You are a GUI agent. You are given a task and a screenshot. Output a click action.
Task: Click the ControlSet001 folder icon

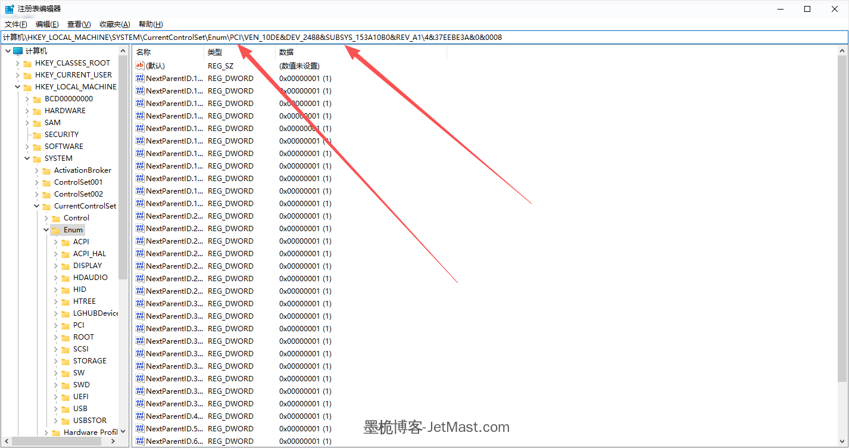coord(46,182)
